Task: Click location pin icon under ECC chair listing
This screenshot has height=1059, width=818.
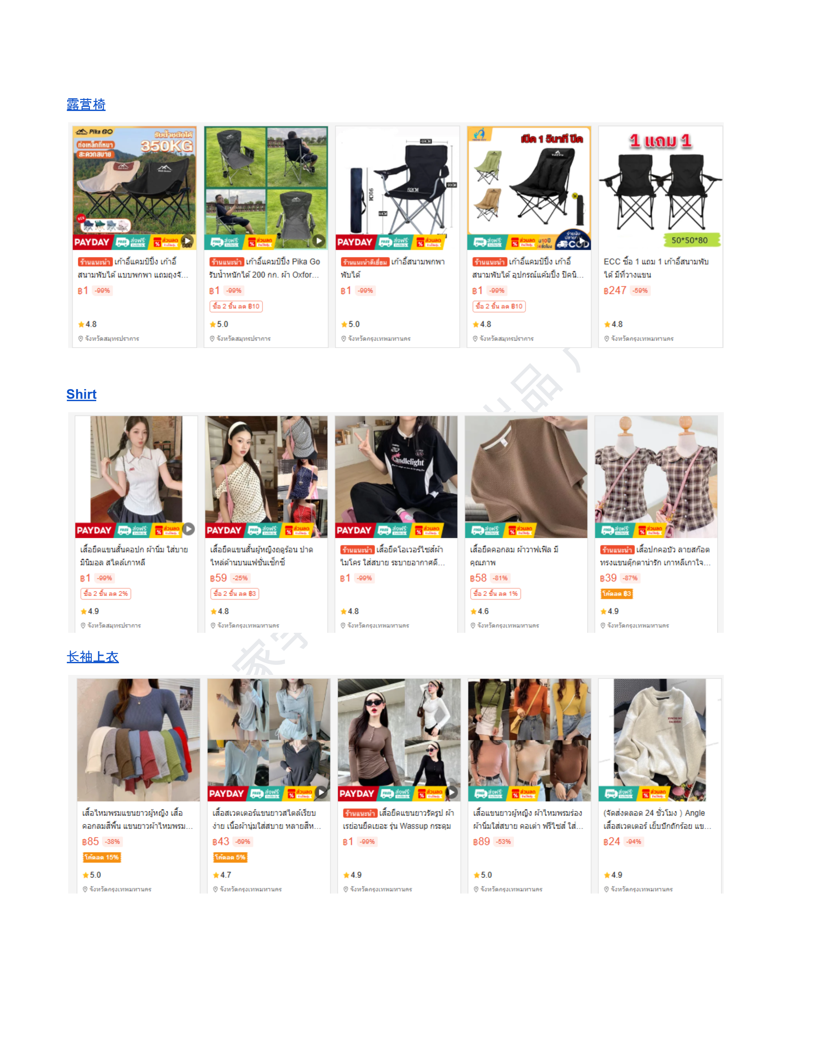Action: click(606, 338)
